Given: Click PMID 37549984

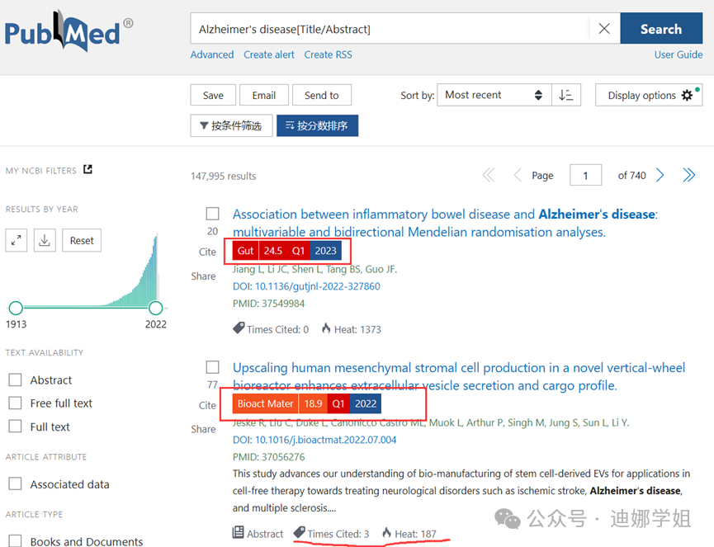Looking at the screenshot, I should click(268, 304).
